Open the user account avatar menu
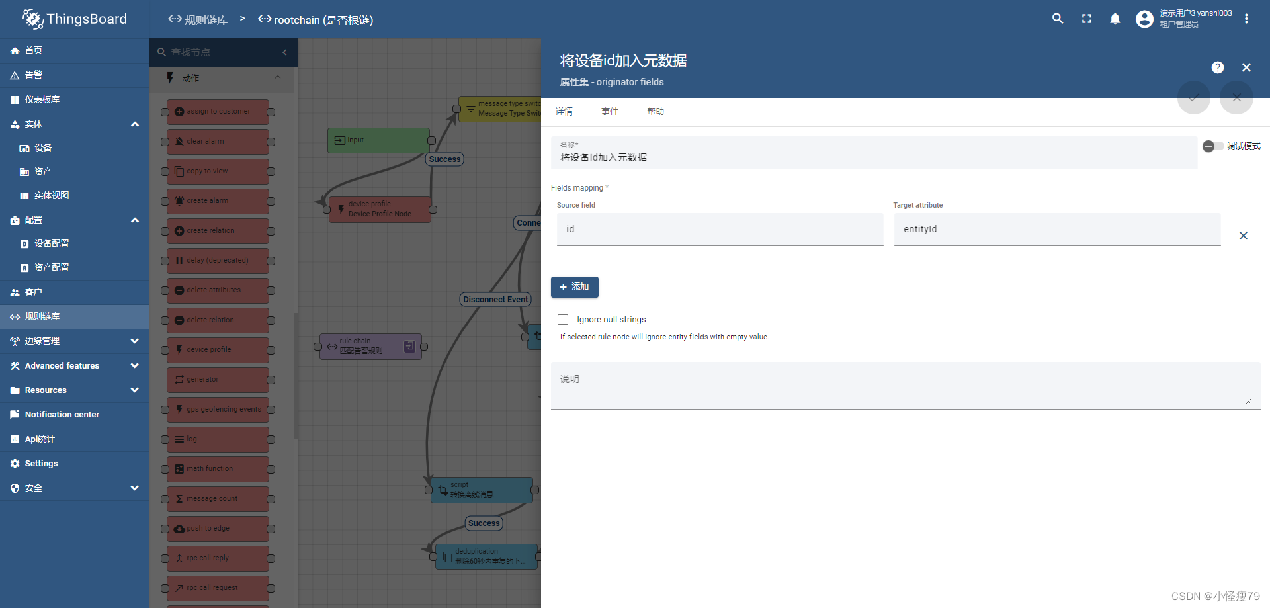This screenshot has width=1270, height=608. click(1145, 19)
